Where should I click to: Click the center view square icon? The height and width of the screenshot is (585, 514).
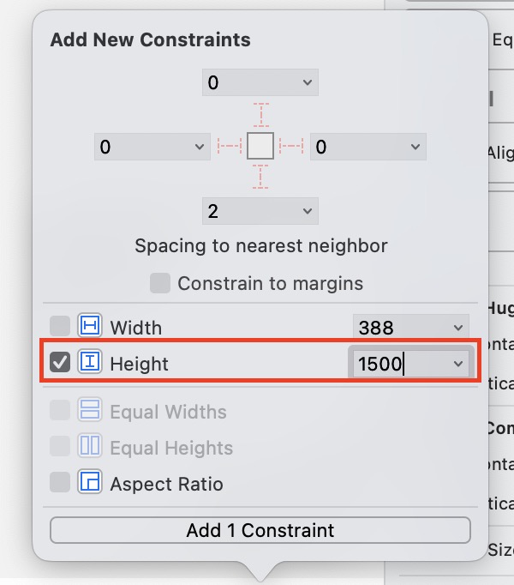point(260,147)
